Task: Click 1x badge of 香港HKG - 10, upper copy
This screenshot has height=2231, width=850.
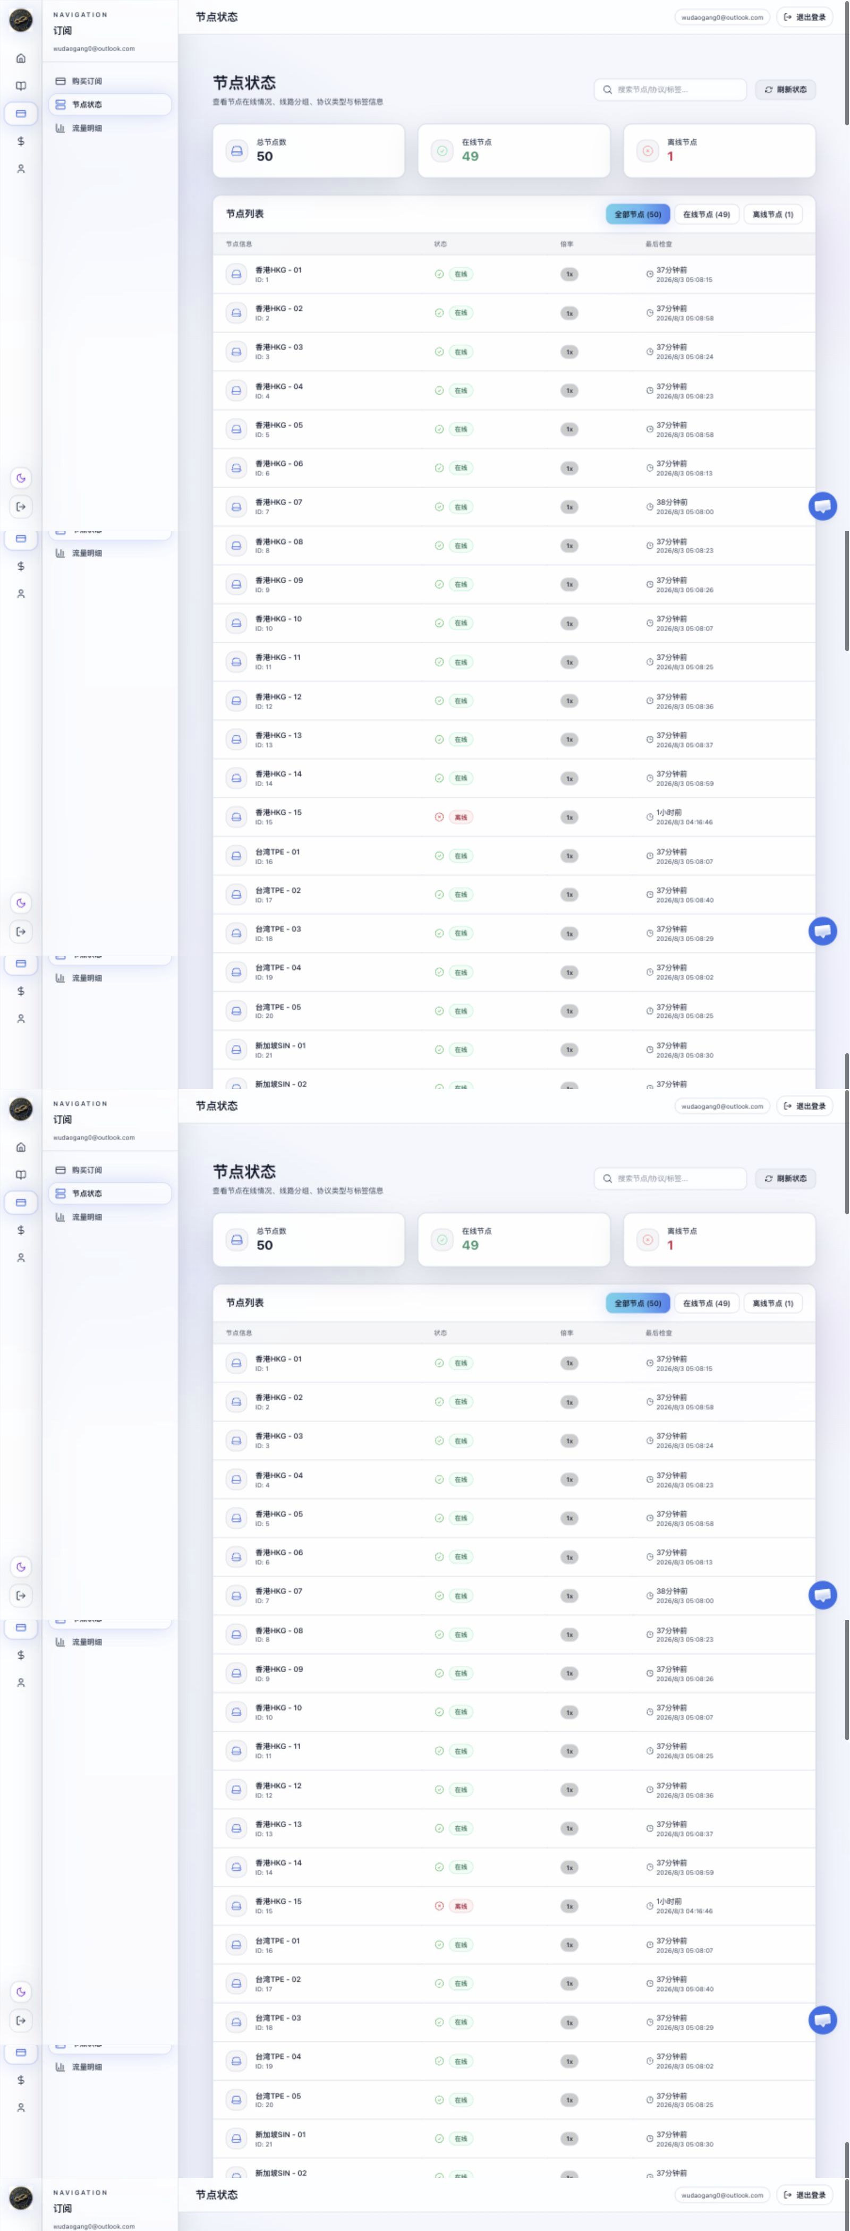Action: pyautogui.click(x=569, y=624)
